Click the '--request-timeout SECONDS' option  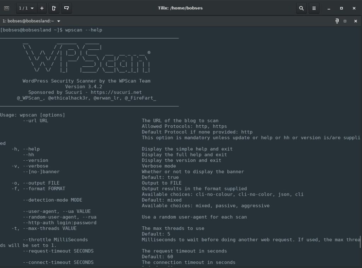click(x=58, y=251)
